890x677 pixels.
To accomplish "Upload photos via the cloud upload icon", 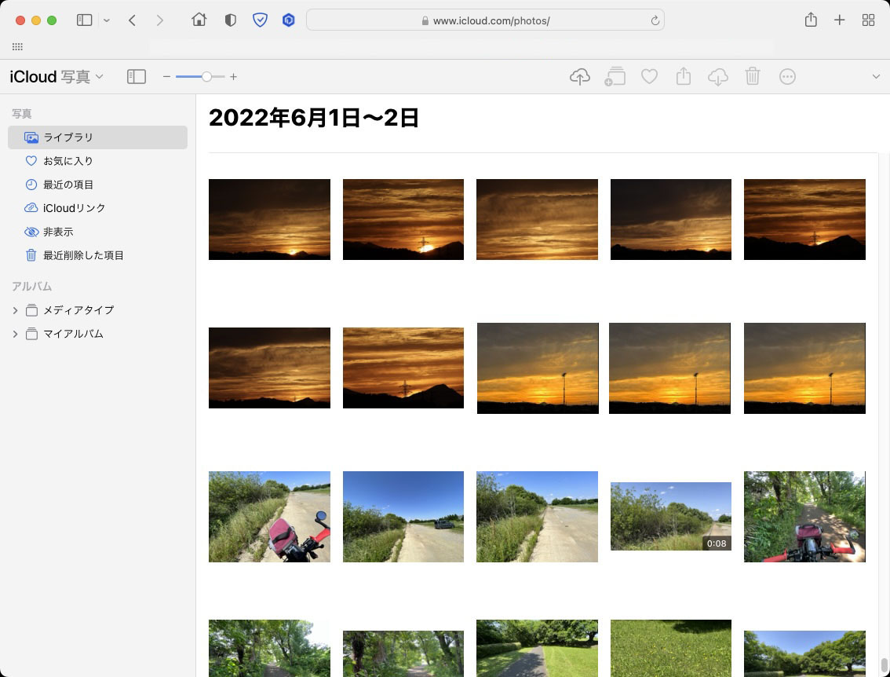I will coord(580,76).
